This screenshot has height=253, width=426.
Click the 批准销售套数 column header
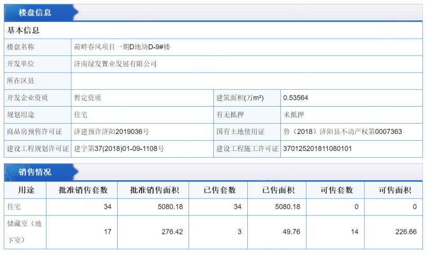[x=83, y=190]
